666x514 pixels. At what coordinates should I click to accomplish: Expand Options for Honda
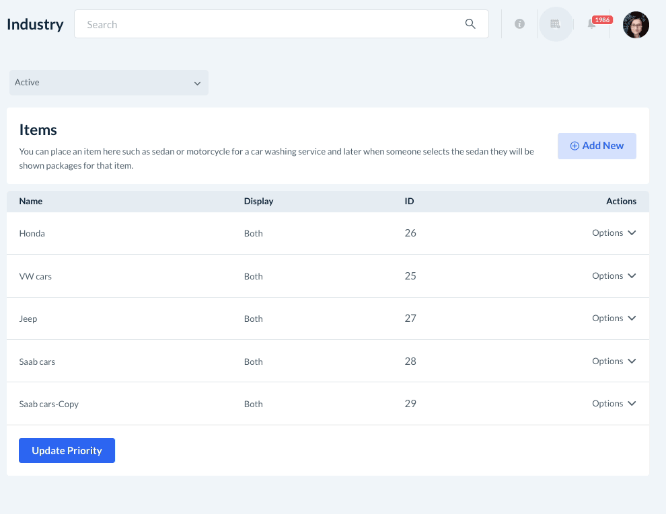pos(614,233)
